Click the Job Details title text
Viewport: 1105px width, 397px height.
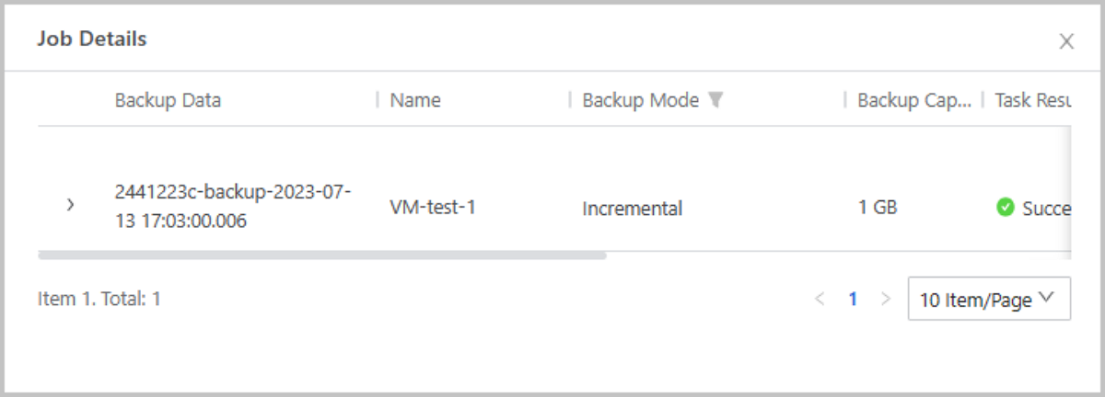[92, 39]
